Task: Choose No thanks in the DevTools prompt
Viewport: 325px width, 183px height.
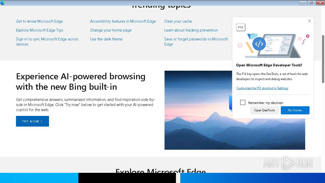Action: pos(295,110)
